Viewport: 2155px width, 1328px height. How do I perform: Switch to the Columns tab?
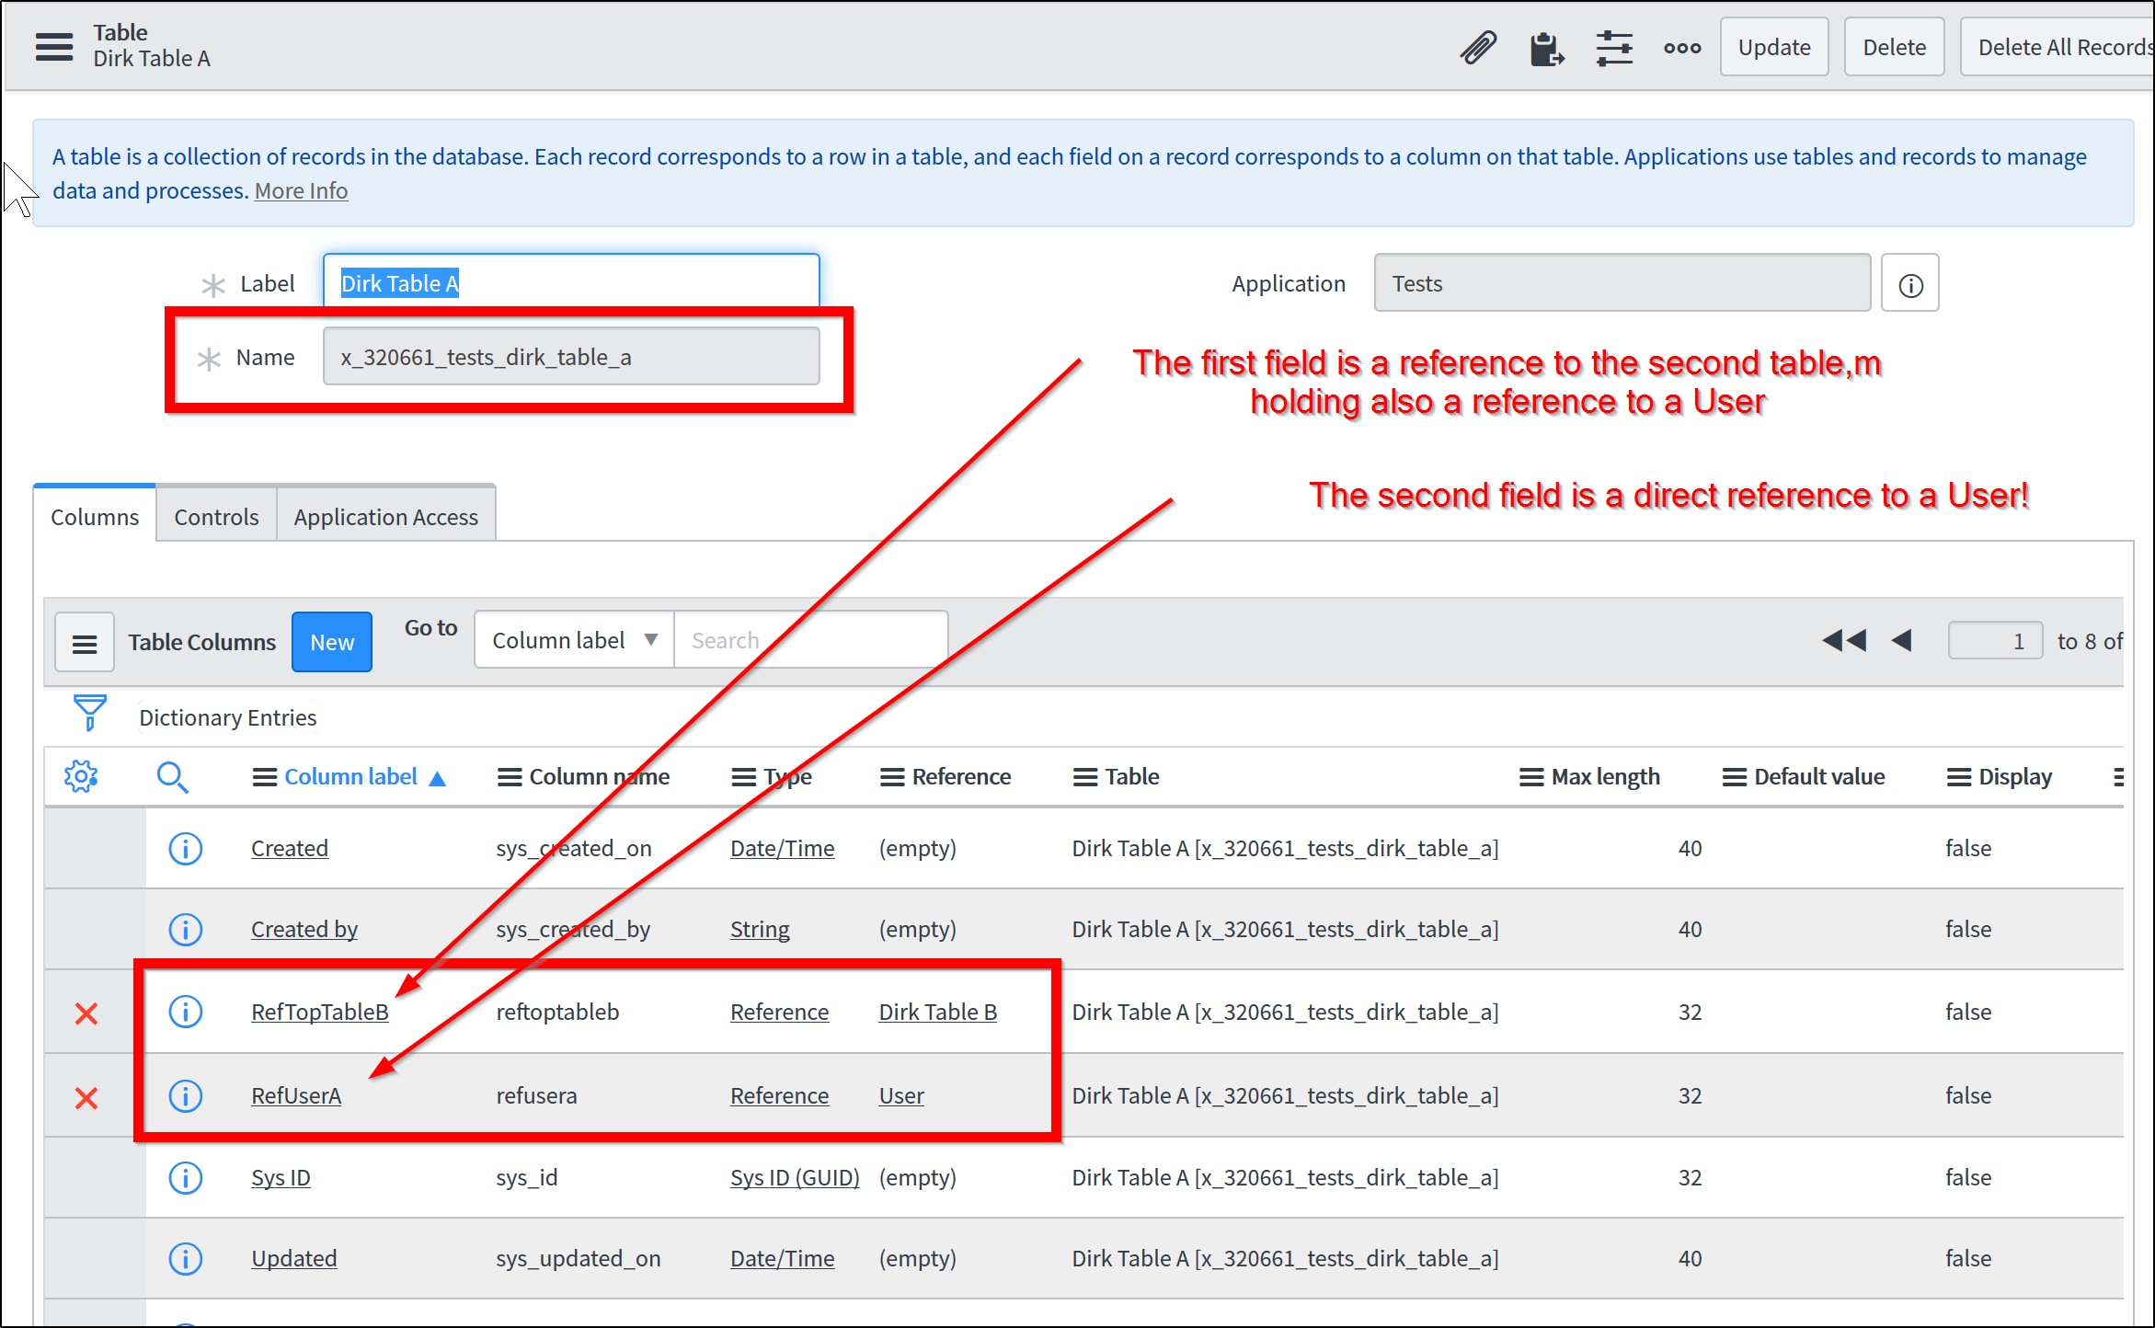(95, 516)
